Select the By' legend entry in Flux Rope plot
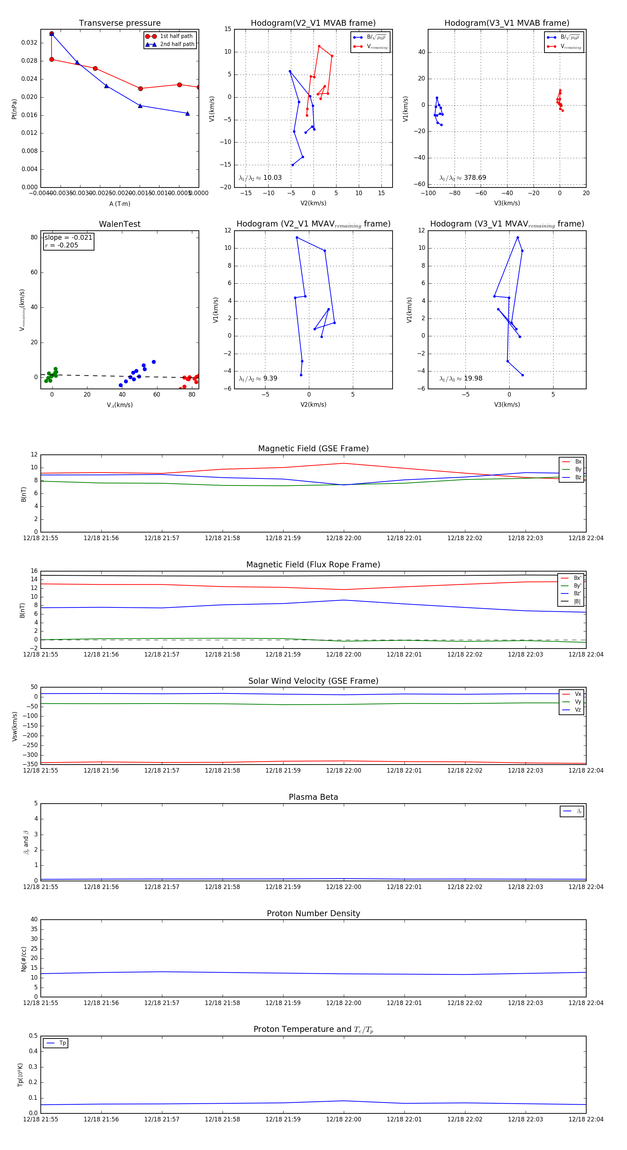The image size is (627, 1150). (x=571, y=586)
